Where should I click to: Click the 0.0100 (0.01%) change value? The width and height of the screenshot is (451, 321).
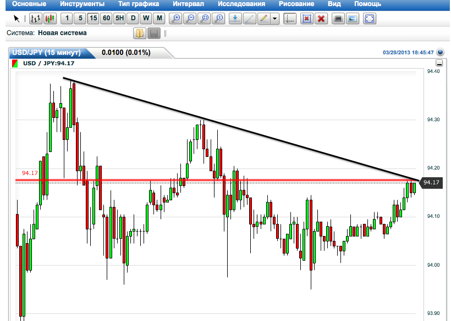126,53
